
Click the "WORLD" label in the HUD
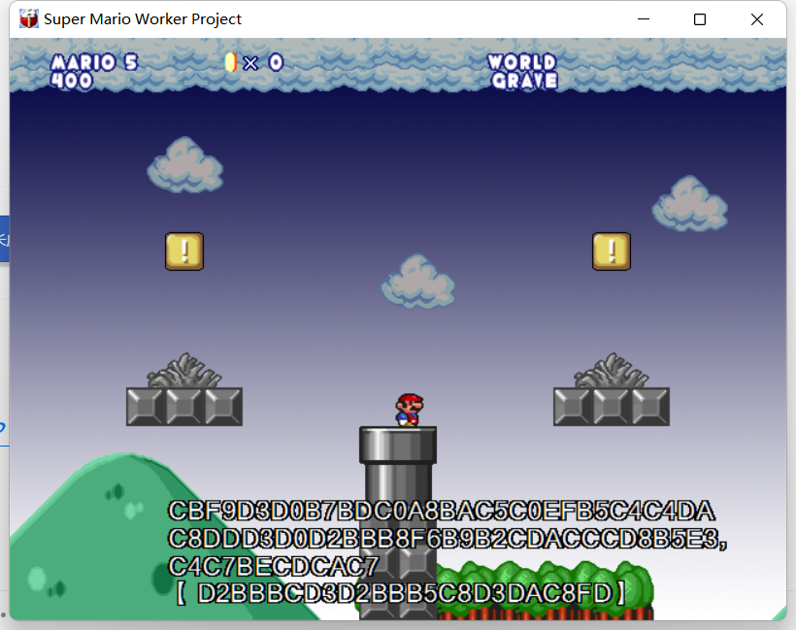click(x=522, y=62)
